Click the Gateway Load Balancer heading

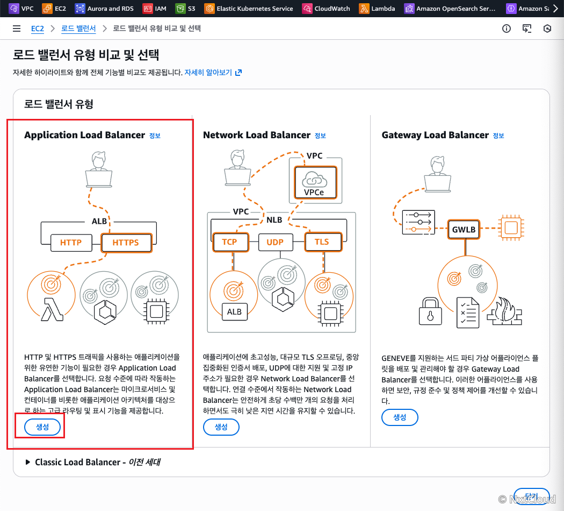coord(435,135)
